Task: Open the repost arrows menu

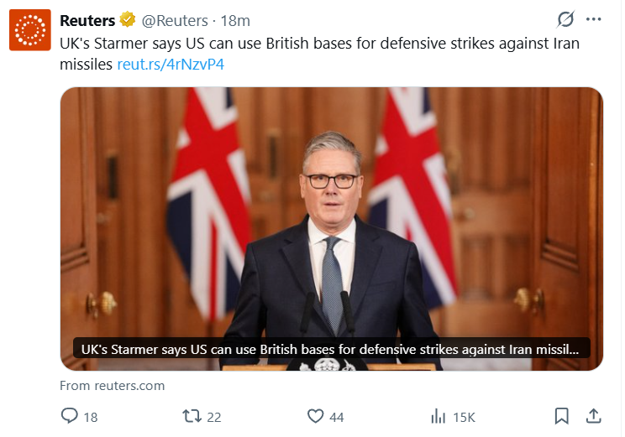Action: pyautogui.click(x=192, y=416)
